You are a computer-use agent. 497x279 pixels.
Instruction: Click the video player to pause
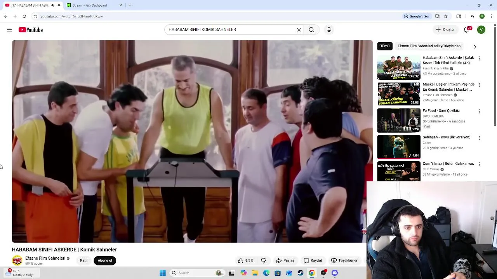[192, 141]
